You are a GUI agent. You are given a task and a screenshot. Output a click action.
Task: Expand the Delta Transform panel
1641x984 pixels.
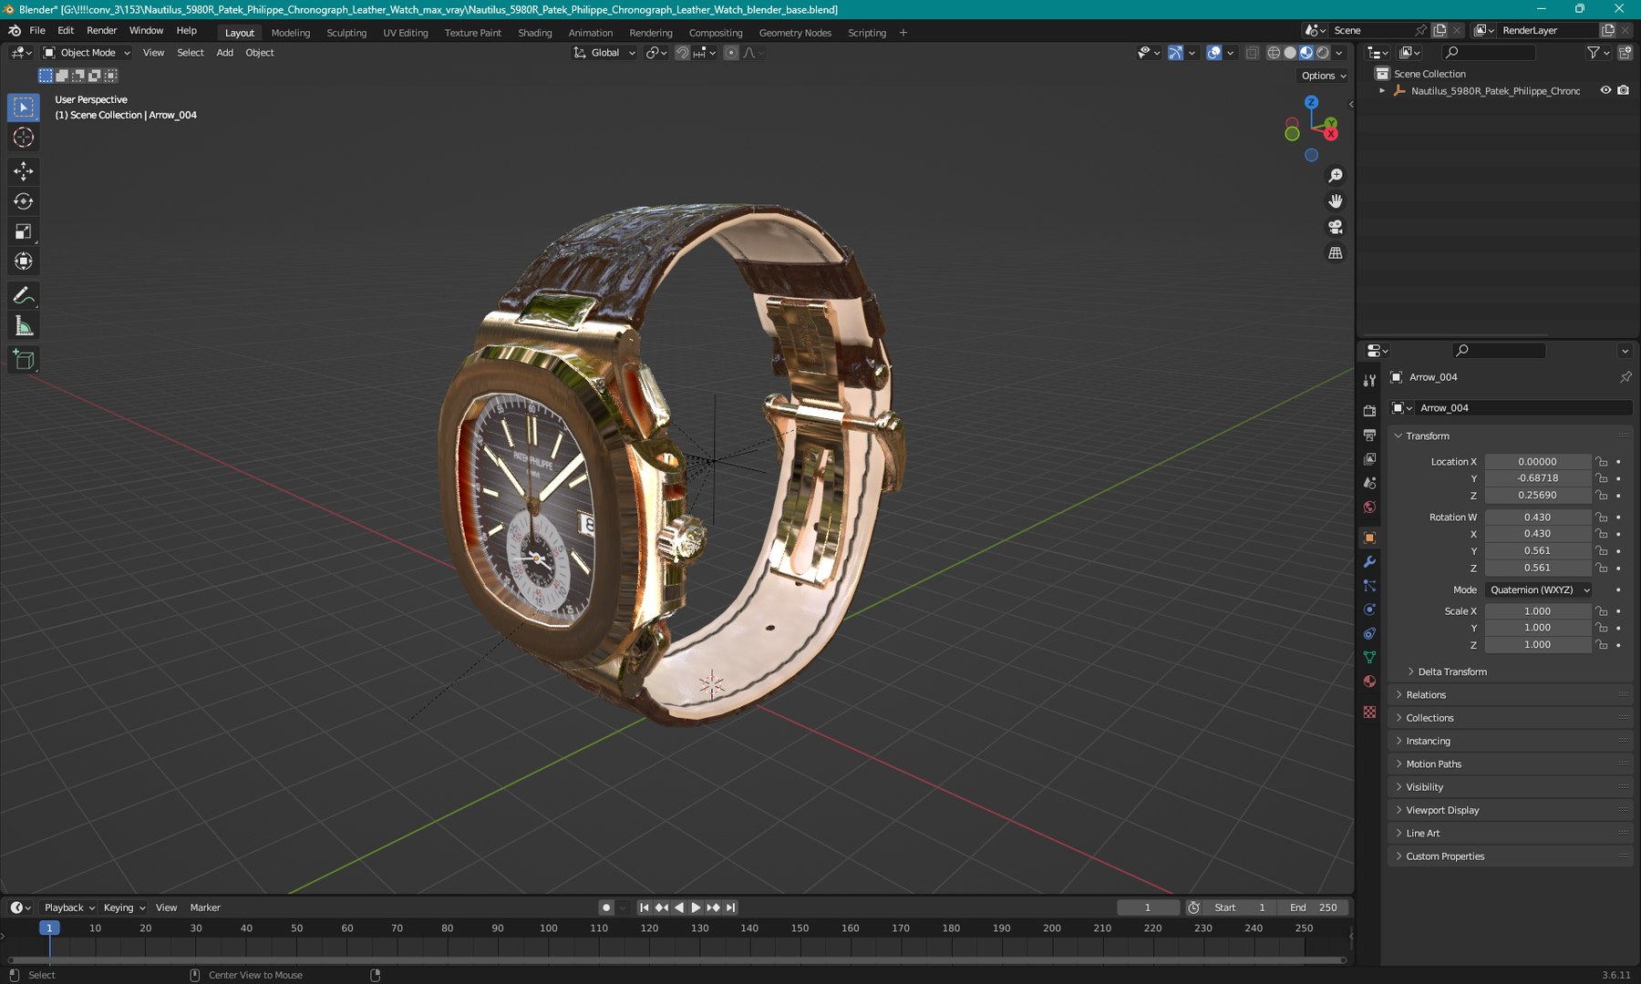(x=1451, y=672)
